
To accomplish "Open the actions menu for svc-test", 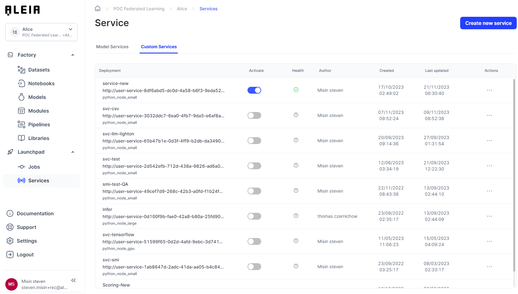I will (x=489, y=166).
